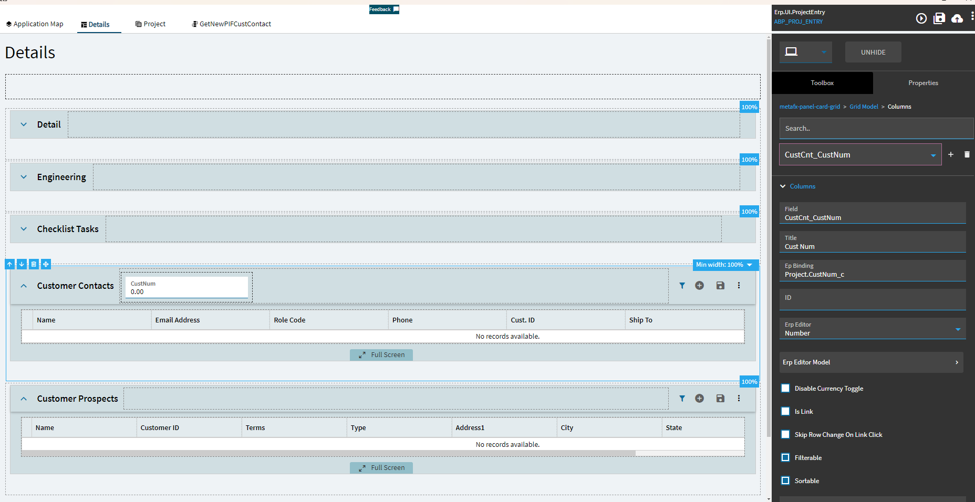975x502 pixels.
Task: Collapse the Customer Prospects panel
Action: point(24,399)
